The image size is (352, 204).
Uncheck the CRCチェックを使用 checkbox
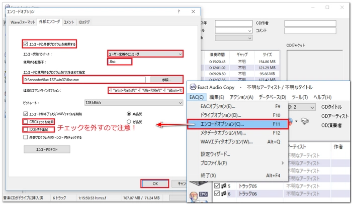(26, 122)
